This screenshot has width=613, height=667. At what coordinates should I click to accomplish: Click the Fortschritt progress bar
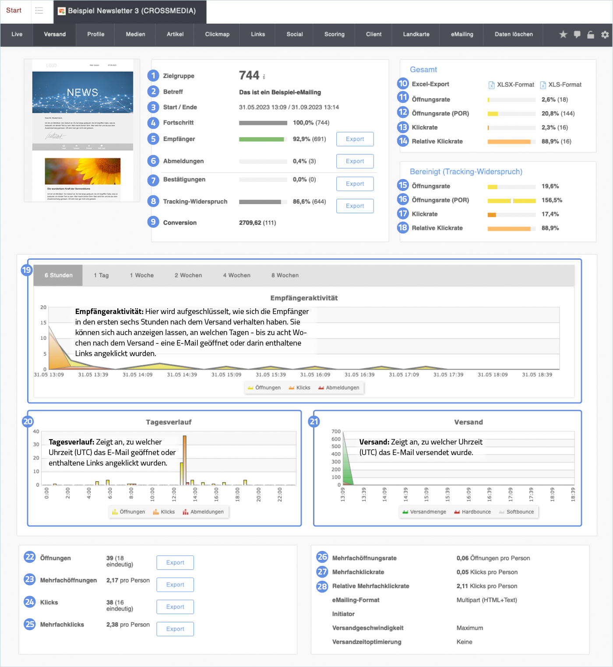[x=263, y=123]
